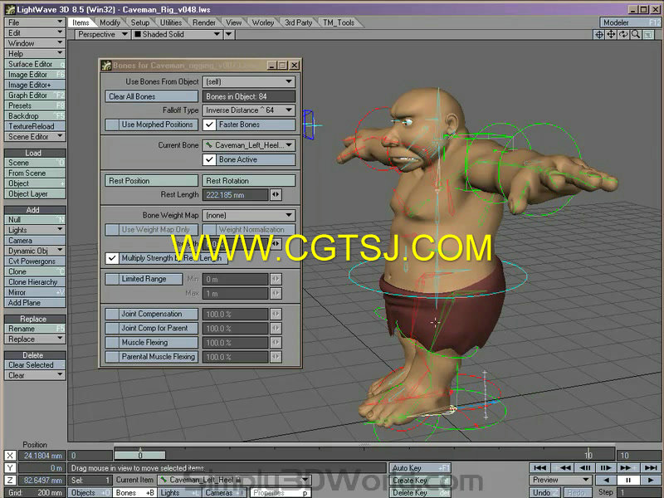Uncheck Bone Active option
Image resolution: width=664 pixels, height=498 pixels.
tap(209, 159)
